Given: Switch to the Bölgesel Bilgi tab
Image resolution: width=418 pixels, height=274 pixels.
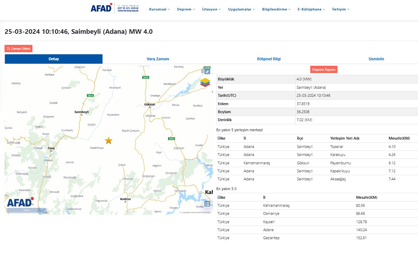Looking at the screenshot, I should [268, 59].
